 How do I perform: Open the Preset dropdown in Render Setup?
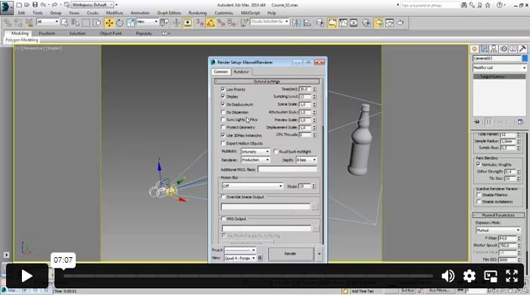(x=240, y=250)
